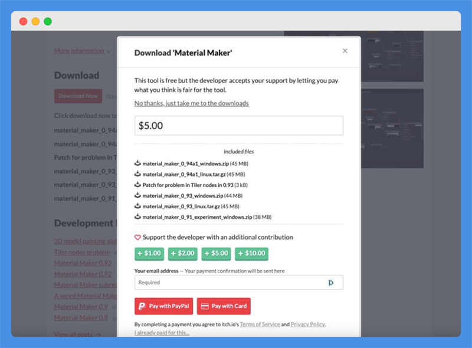Click Download Now button on background page
This screenshot has width=472, height=348.
pyautogui.click(x=78, y=96)
